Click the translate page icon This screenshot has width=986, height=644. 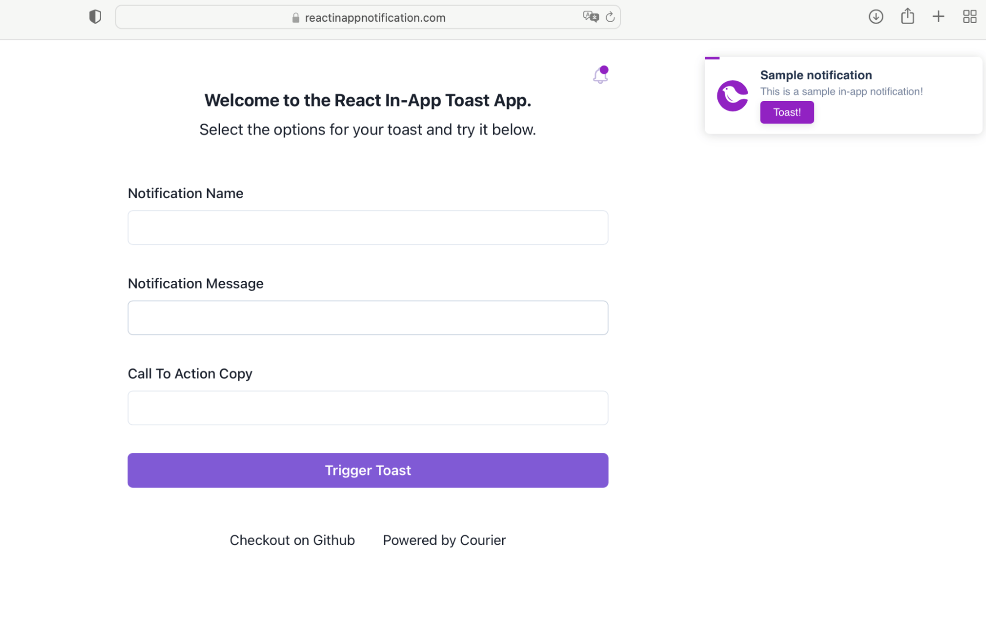pos(590,17)
